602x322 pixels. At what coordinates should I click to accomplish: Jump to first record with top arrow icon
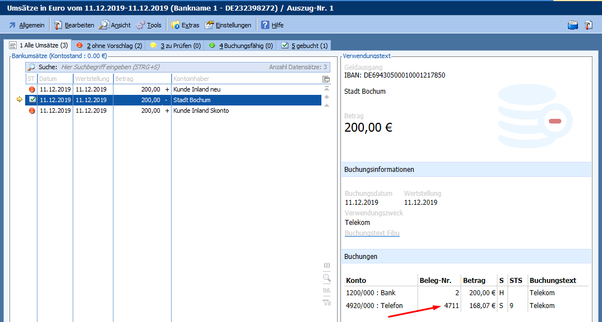point(326,89)
